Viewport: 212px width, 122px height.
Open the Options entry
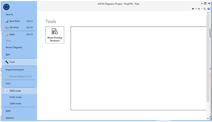pos(10,118)
